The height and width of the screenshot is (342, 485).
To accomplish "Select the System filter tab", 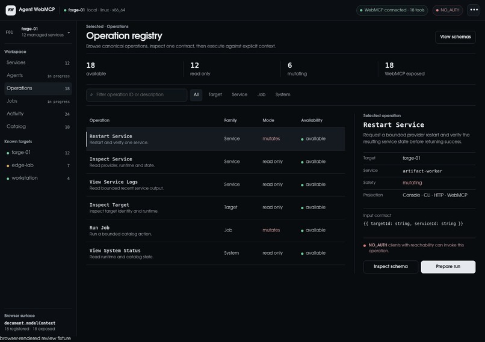I will click(x=283, y=95).
